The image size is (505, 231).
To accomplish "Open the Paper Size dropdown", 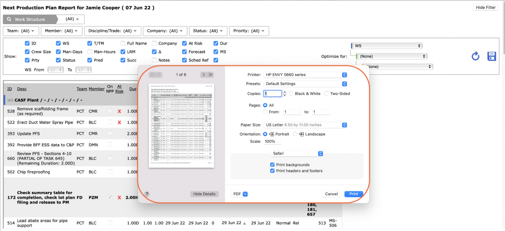I will tap(305, 125).
